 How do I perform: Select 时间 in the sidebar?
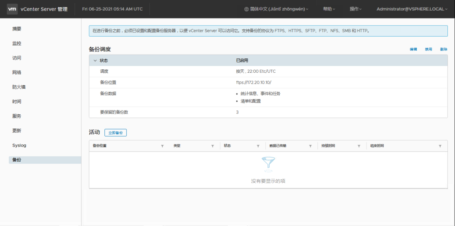(17, 102)
